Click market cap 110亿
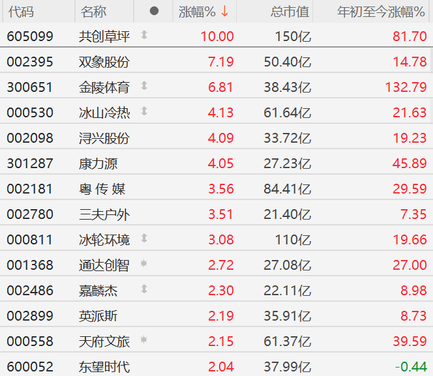 [293, 240]
